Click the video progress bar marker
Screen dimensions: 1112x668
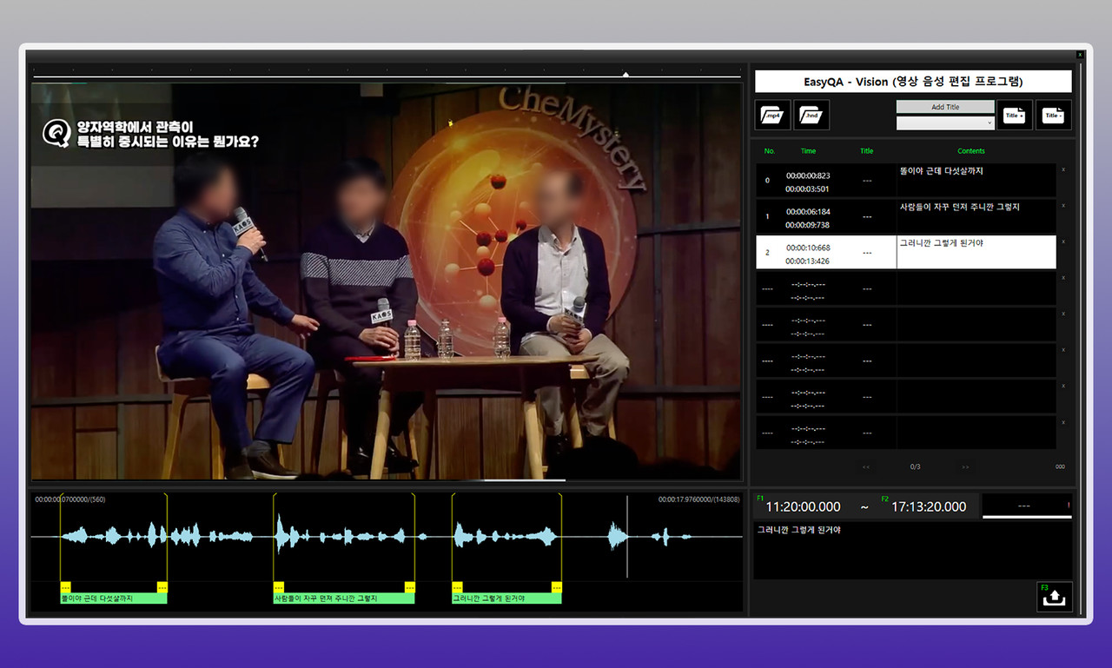[x=625, y=75]
